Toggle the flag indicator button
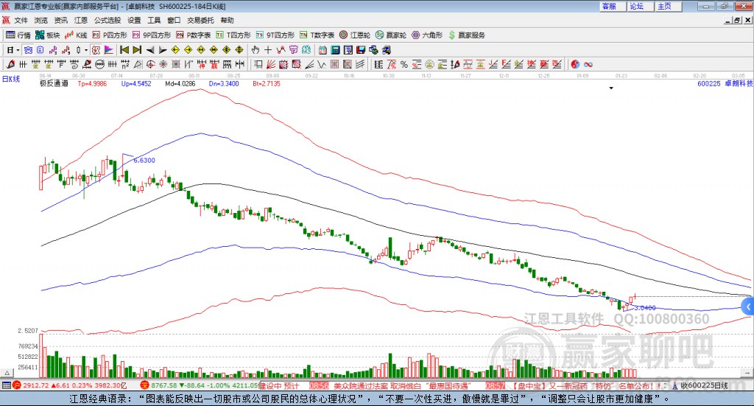This screenshot has width=754, height=406. coord(109,50)
